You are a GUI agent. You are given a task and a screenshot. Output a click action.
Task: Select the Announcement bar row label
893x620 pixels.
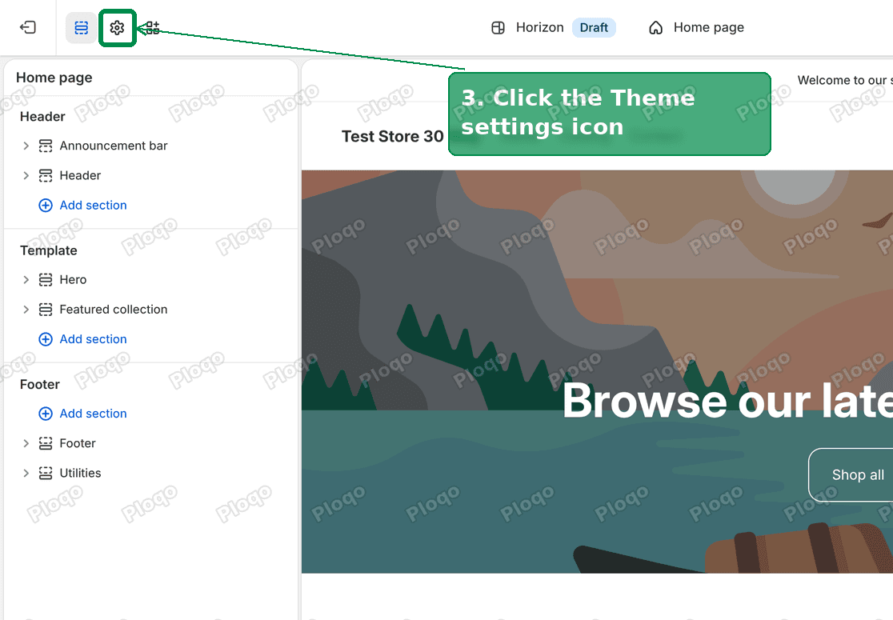coord(114,146)
